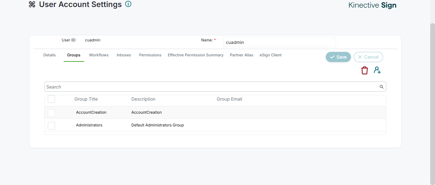This screenshot has height=185, width=435.
Task: Go to the Permissions tab
Action: tap(150, 55)
